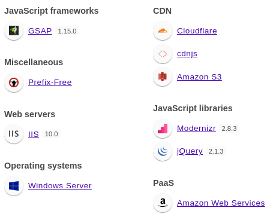Click the PaaS heading
This screenshot has width=273, height=217.
pos(163,183)
